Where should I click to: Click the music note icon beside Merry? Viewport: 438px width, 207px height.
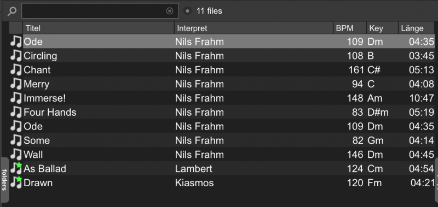[x=16, y=84]
